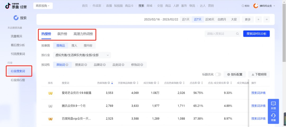Open 流量概况 in the sidebar
286x127 pixels.
tap(16, 36)
